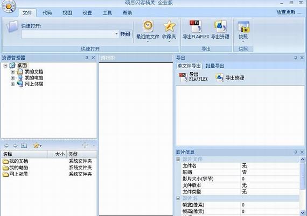Switch to the 代码 ribbon tab
This screenshot has height=216, width=307.
[47, 13]
